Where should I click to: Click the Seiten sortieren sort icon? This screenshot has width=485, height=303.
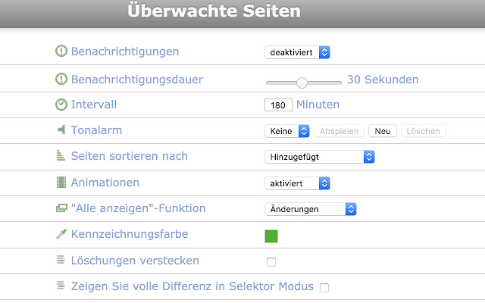pyautogui.click(x=61, y=156)
